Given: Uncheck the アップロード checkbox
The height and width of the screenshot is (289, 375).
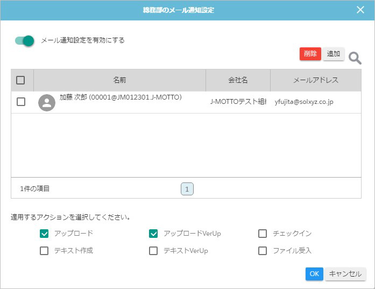Looking at the screenshot, I should click(x=44, y=234).
